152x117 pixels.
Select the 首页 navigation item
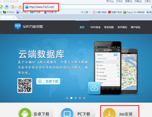82,27
